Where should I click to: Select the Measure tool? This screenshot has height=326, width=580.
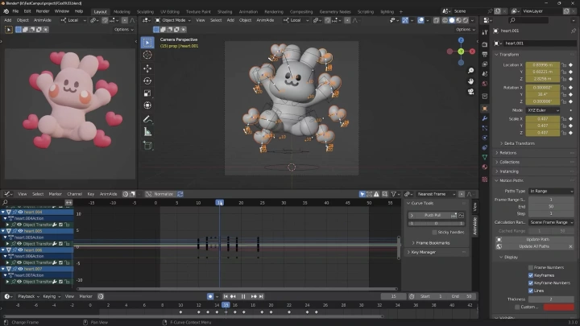(x=147, y=132)
